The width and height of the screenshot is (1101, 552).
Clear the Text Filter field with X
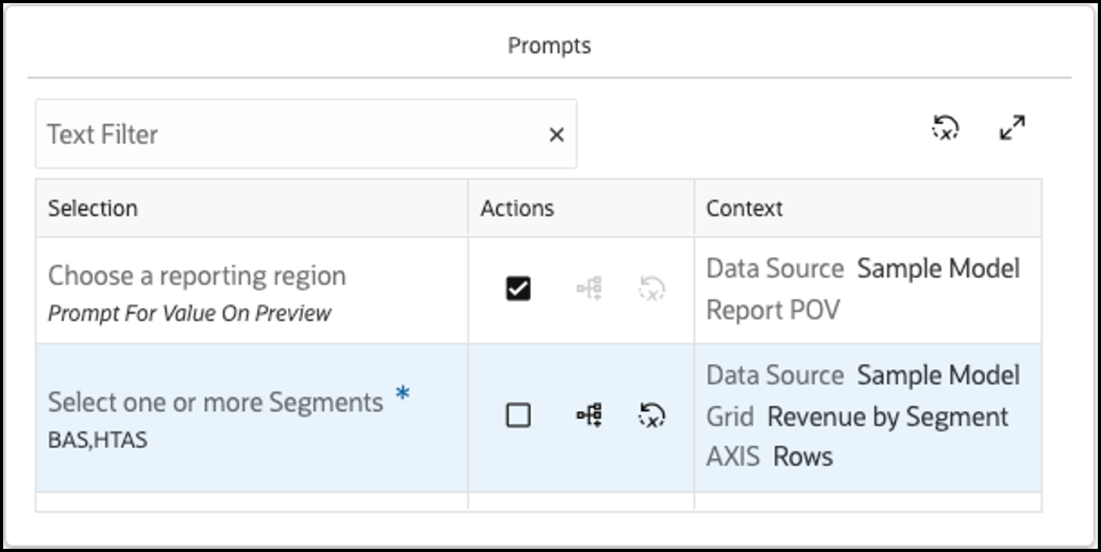[x=556, y=135]
